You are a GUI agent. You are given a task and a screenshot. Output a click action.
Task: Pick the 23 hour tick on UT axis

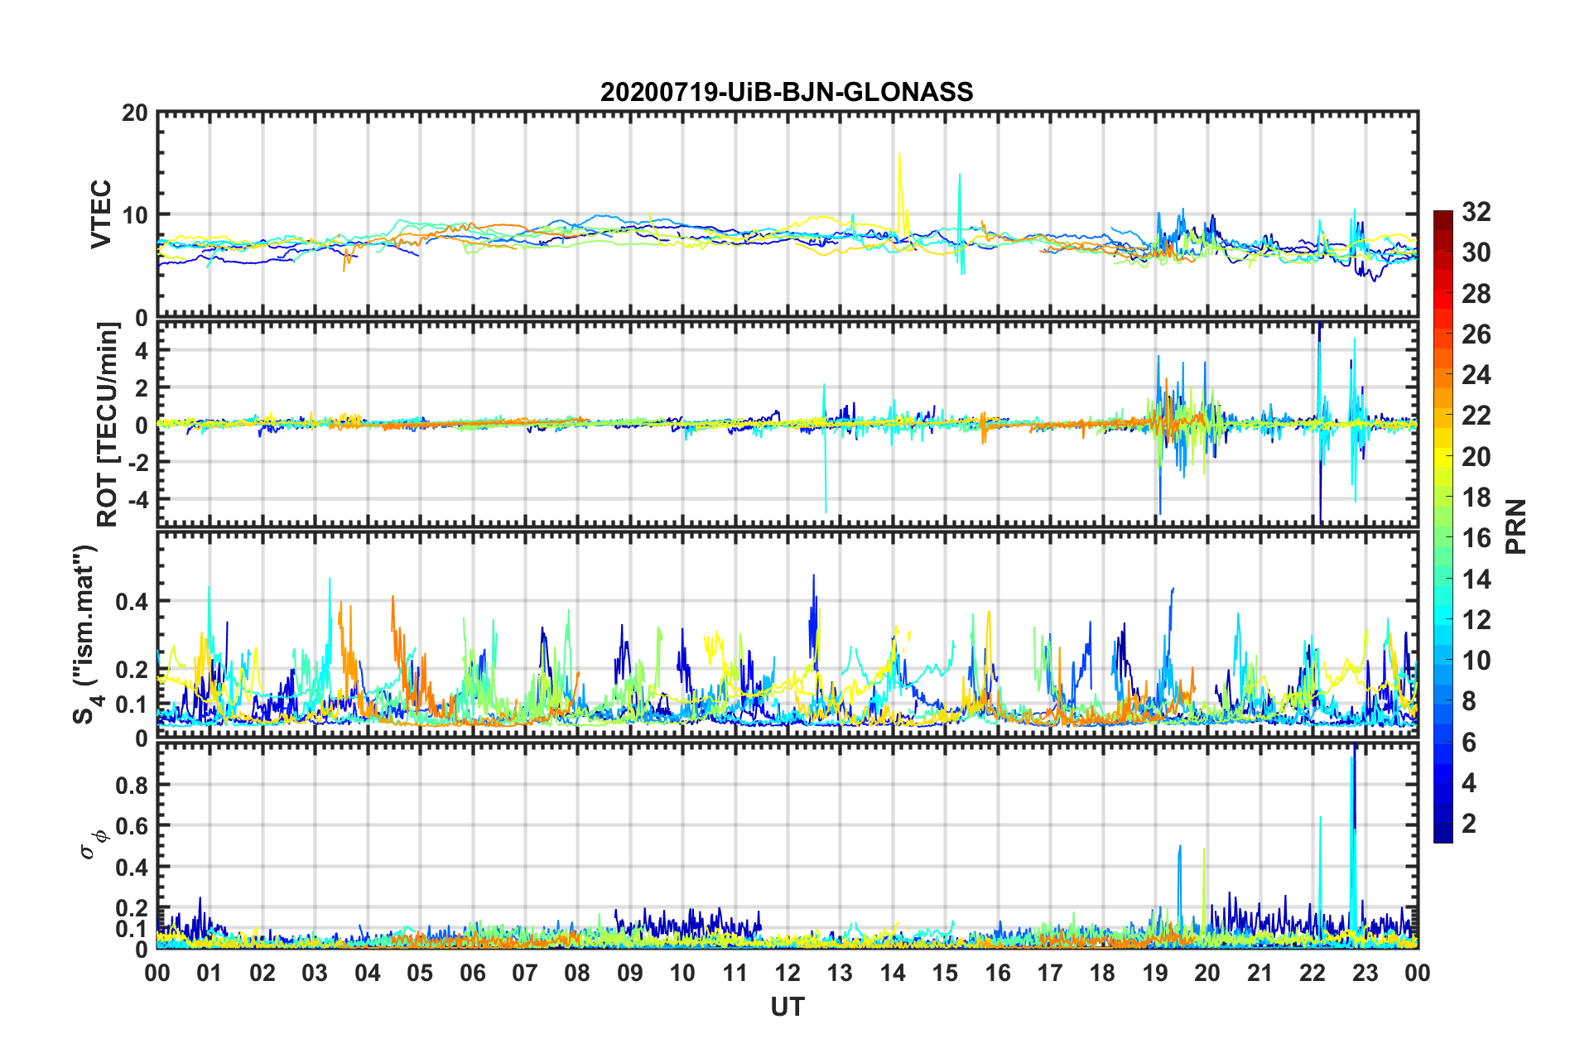coord(1365,973)
